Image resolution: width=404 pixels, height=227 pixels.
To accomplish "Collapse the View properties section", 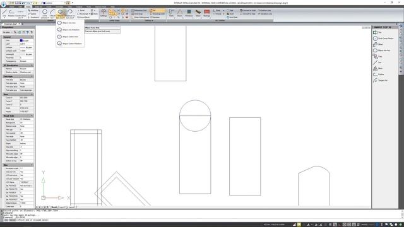I will click(32, 95).
